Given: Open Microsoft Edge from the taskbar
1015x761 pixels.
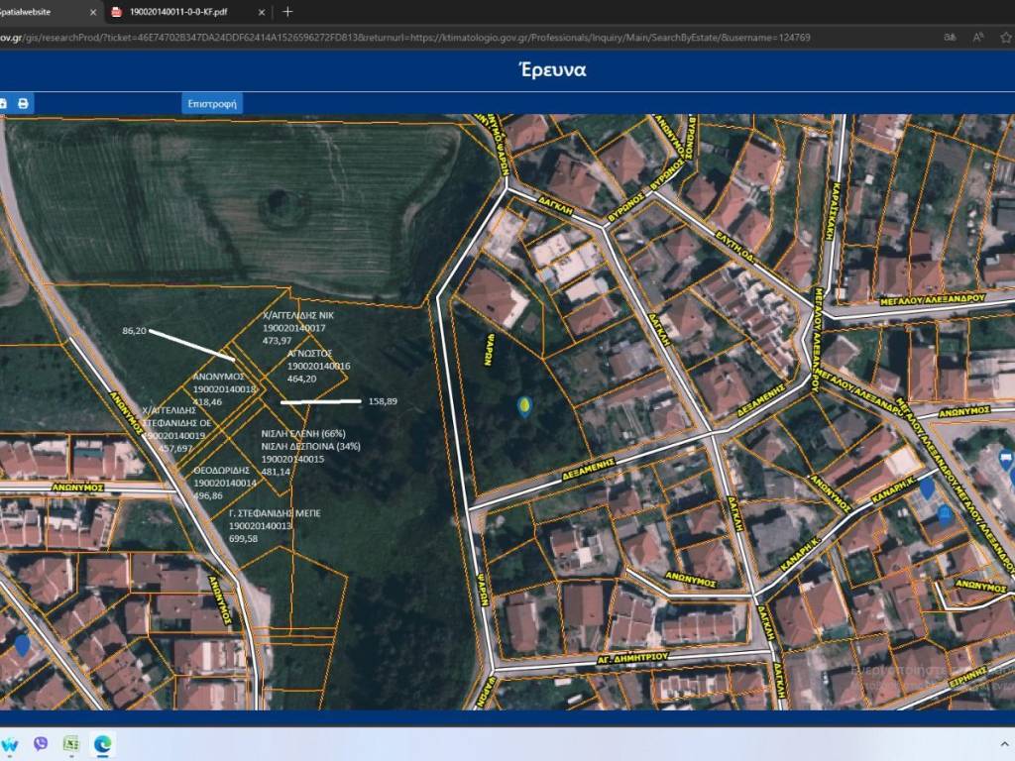Looking at the screenshot, I should [102, 742].
